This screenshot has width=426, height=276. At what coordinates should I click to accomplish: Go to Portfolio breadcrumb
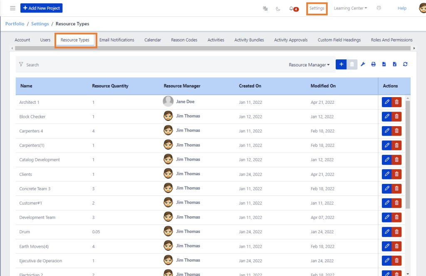(x=15, y=24)
